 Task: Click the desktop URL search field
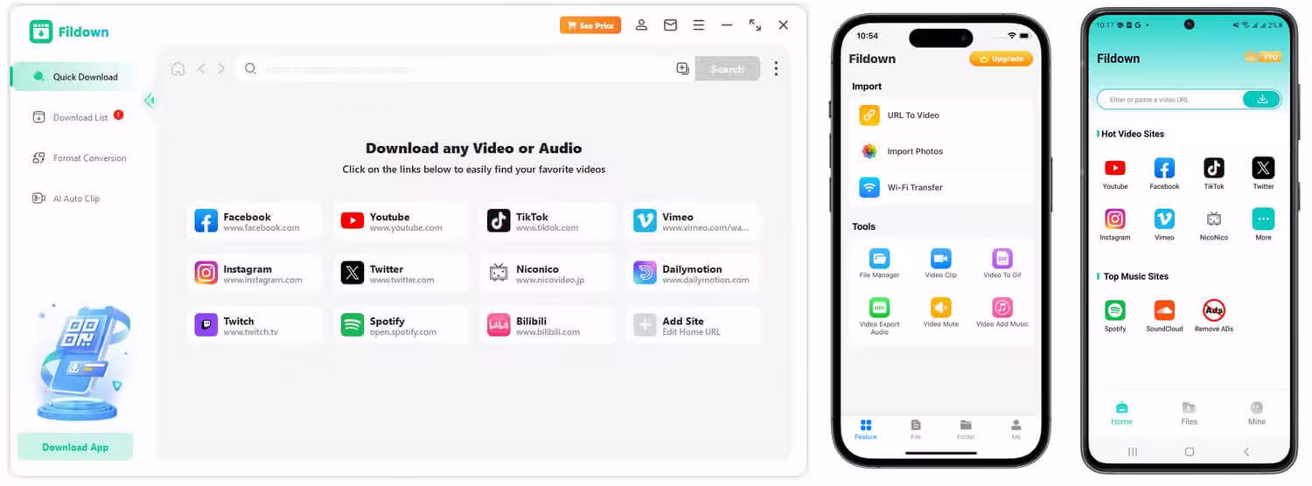[464, 68]
